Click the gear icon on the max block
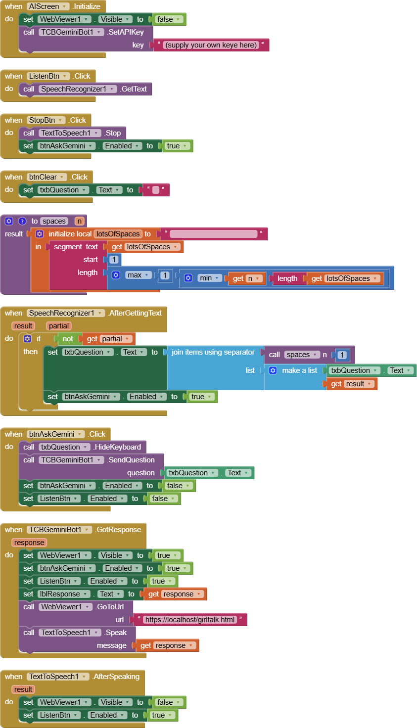Viewport: 417px width, 728px height. (116, 275)
